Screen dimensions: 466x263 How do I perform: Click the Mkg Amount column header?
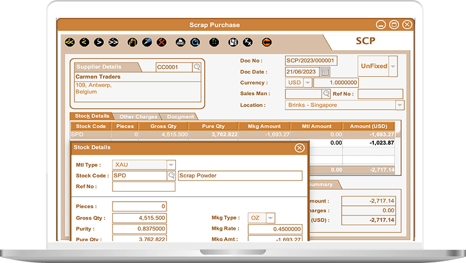(x=264, y=126)
